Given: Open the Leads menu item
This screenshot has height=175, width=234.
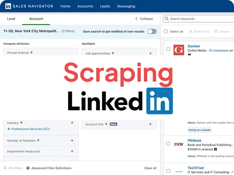Looking at the screenshot, I should (105, 6).
